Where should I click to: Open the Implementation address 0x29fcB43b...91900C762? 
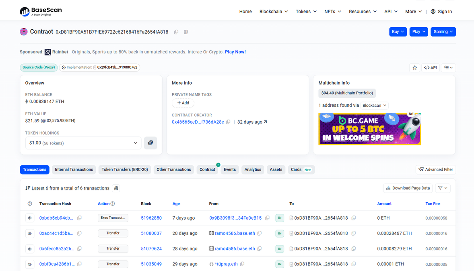[x=117, y=67]
